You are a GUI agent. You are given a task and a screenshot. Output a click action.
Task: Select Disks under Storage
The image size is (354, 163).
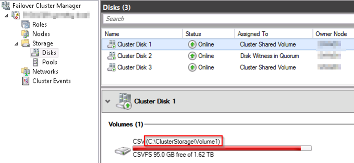click(x=49, y=53)
